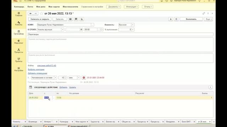This screenshot has height=127, width=227.
Task: Expand the Интеграция dropdown menu
Action: [x=131, y=7]
